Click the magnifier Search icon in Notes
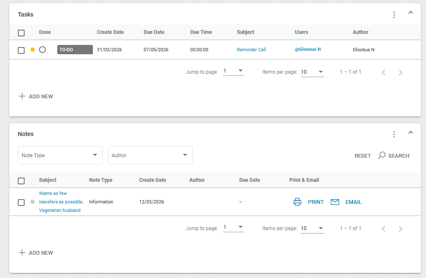This screenshot has height=278, width=426. coord(381,156)
